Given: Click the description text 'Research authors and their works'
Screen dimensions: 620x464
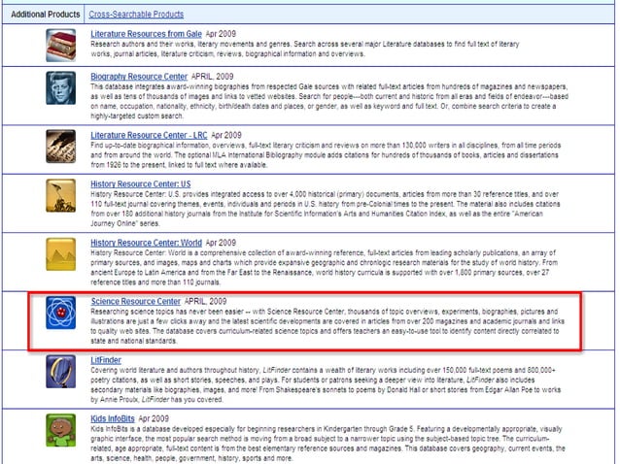Looking at the screenshot, I should click(305, 49).
